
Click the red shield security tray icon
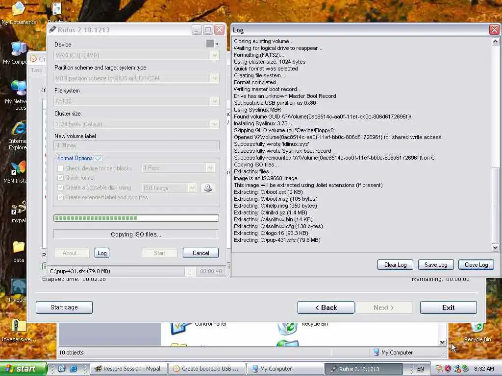pos(448,369)
